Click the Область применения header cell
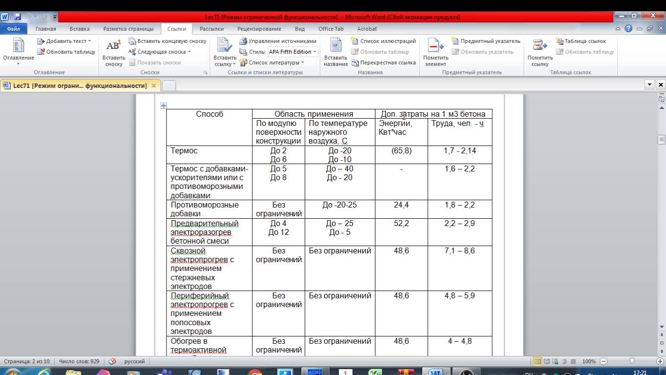 [x=313, y=114]
